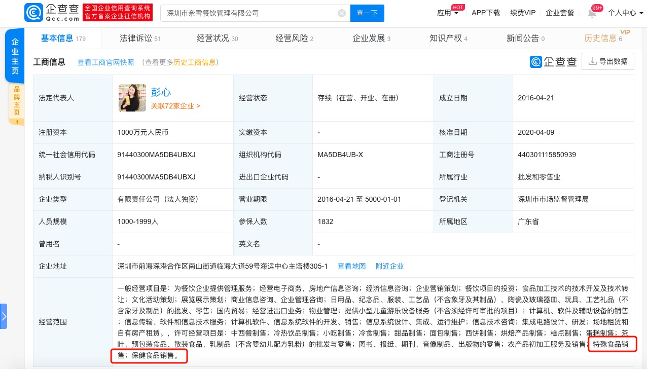Click the 广东省 region value

(528, 222)
